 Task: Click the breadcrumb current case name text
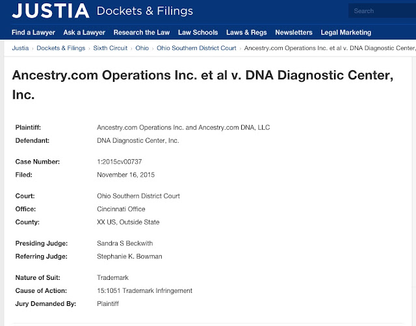click(x=330, y=48)
